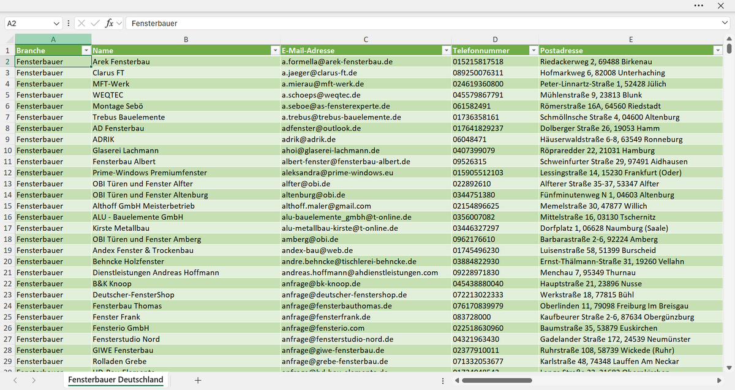The height and width of the screenshot is (390, 735).
Task: Select cell MFT-Werk
Action: coord(186,84)
